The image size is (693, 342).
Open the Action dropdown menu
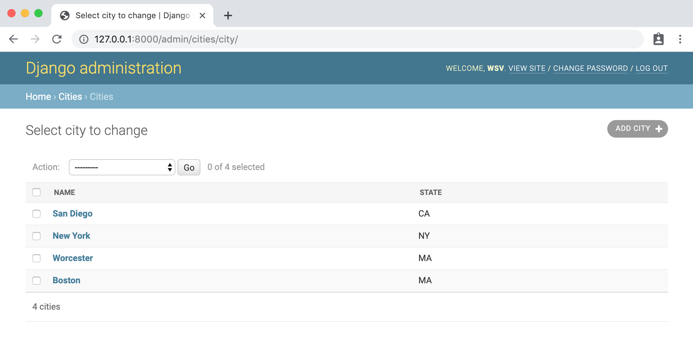click(122, 167)
